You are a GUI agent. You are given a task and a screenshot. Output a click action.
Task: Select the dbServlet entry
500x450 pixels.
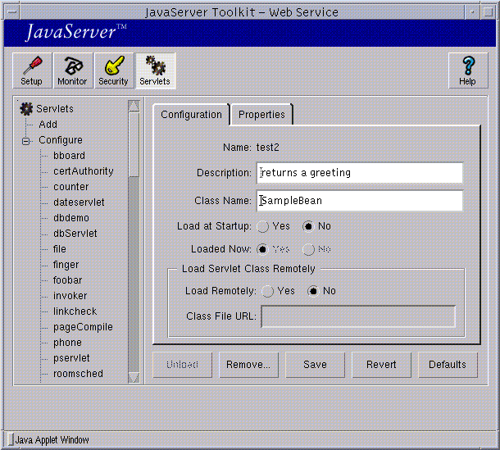[x=75, y=234]
